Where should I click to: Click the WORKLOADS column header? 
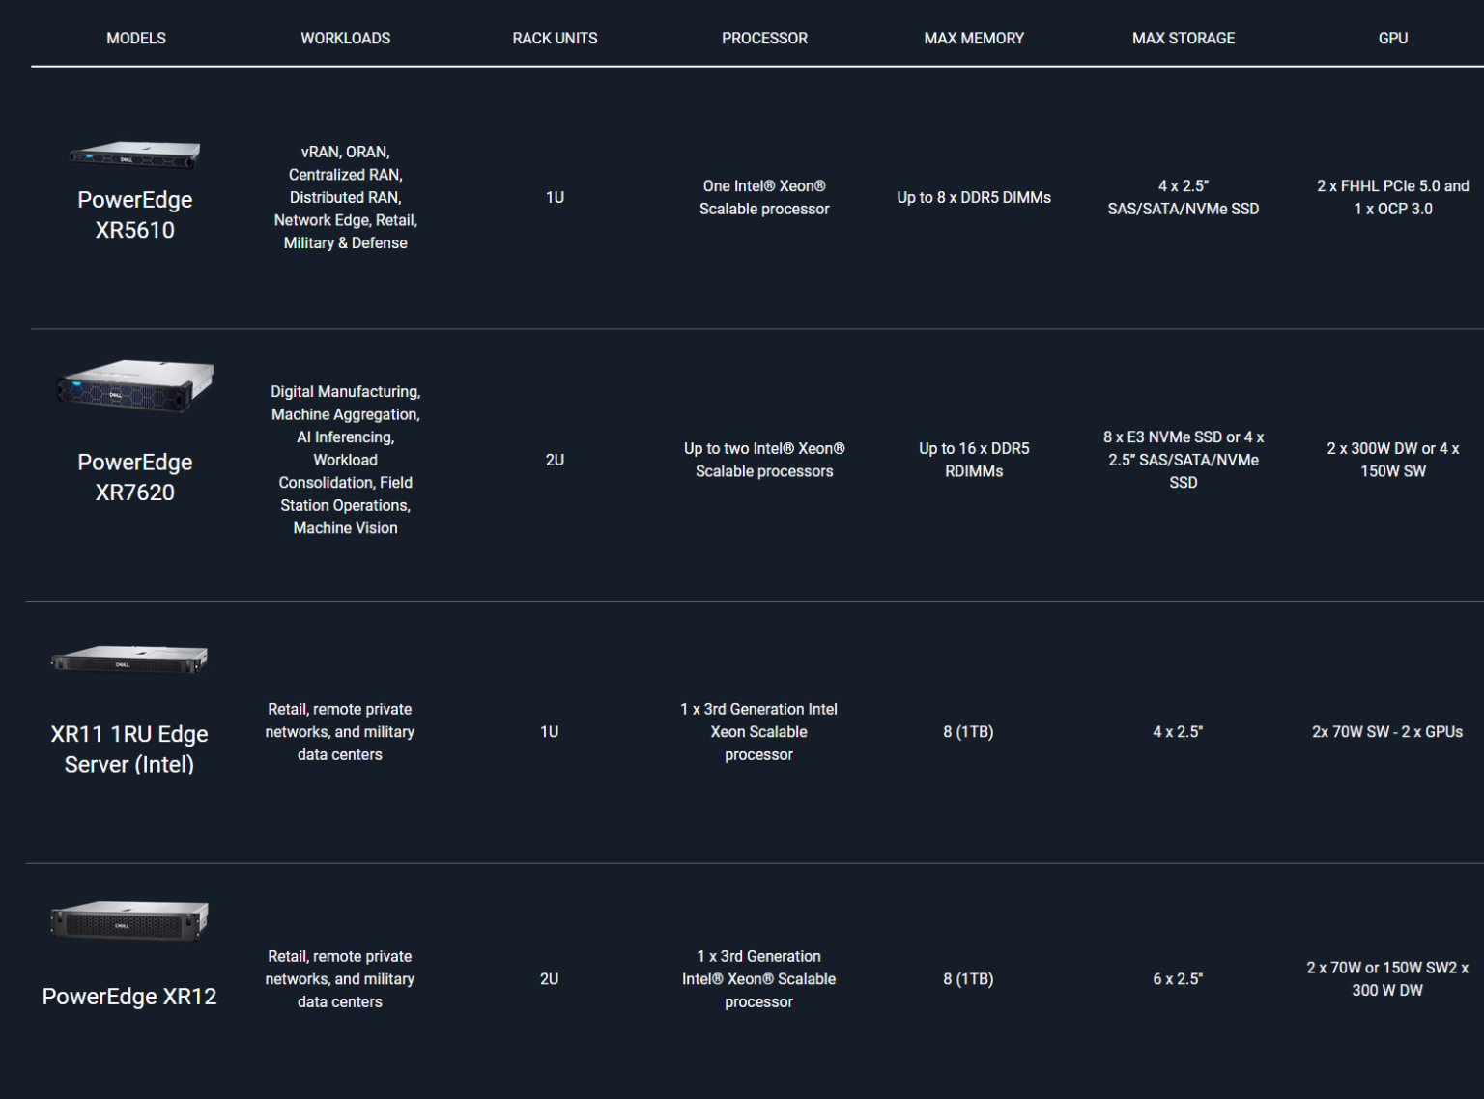click(x=345, y=39)
